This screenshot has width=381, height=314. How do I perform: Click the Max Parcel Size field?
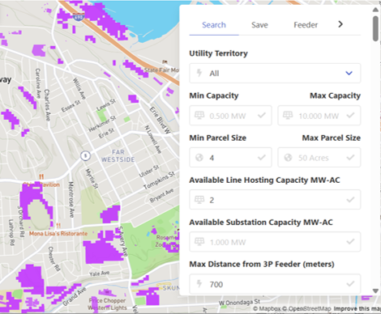tap(319, 157)
